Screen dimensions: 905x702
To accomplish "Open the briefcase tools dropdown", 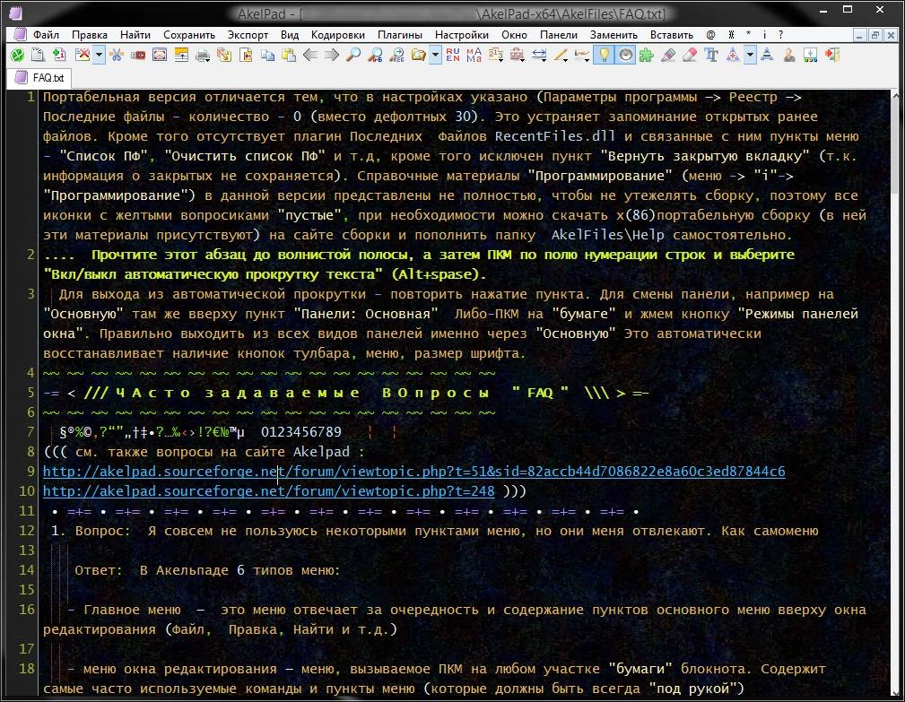I will 518,55.
